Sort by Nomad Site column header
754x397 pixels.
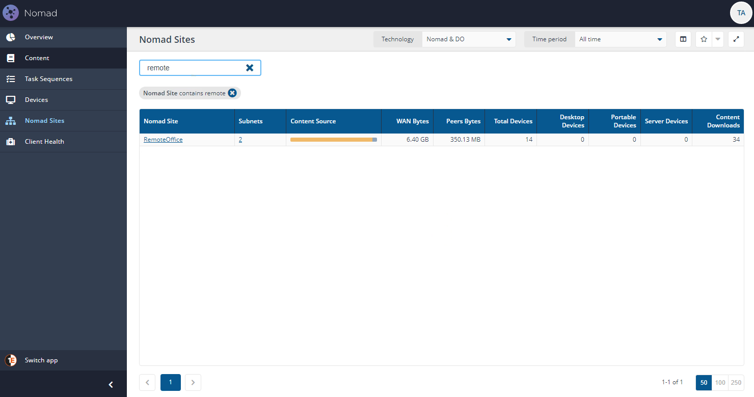coord(187,121)
